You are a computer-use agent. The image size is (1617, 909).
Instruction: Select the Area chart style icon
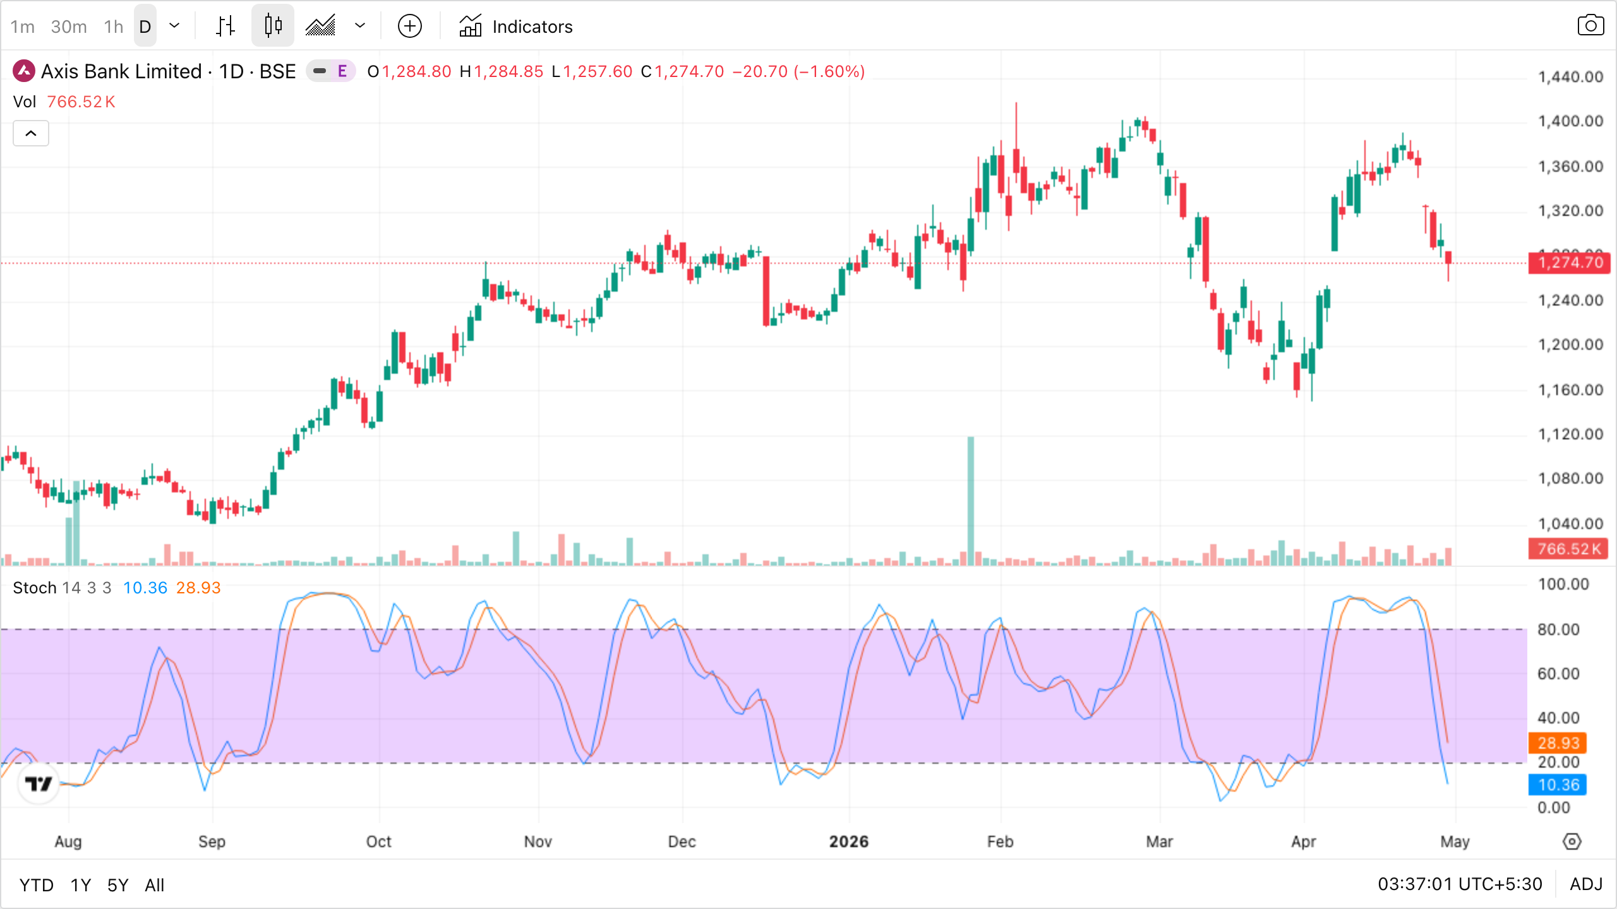(x=320, y=26)
